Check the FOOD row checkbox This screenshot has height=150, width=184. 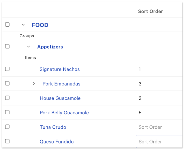point(7,25)
